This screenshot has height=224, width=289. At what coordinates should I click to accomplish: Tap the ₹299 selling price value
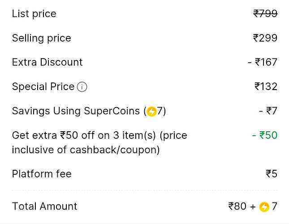pos(265,38)
